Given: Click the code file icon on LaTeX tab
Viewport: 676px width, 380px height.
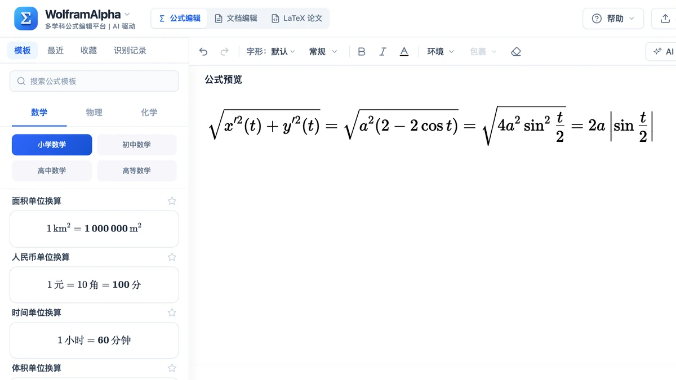Looking at the screenshot, I should click(x=275, y=19).
